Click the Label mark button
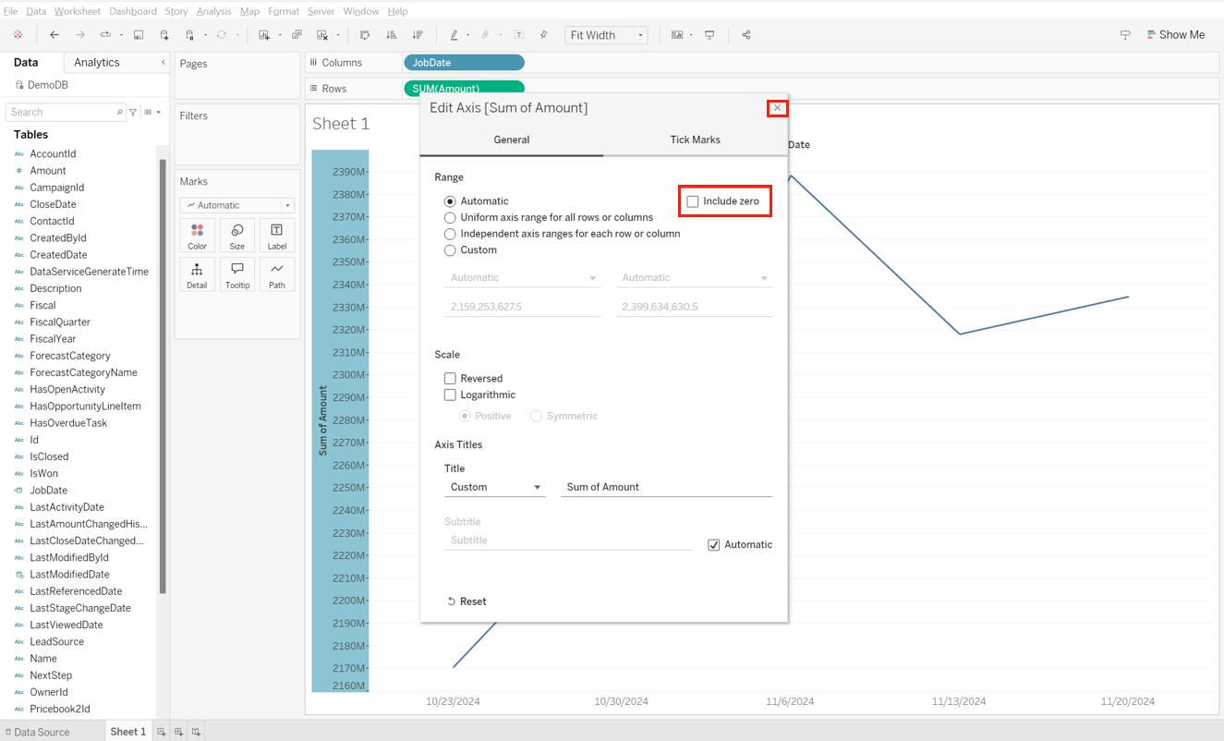The image size is (1224, 741). pyautogui.click(x=276, y=236)
